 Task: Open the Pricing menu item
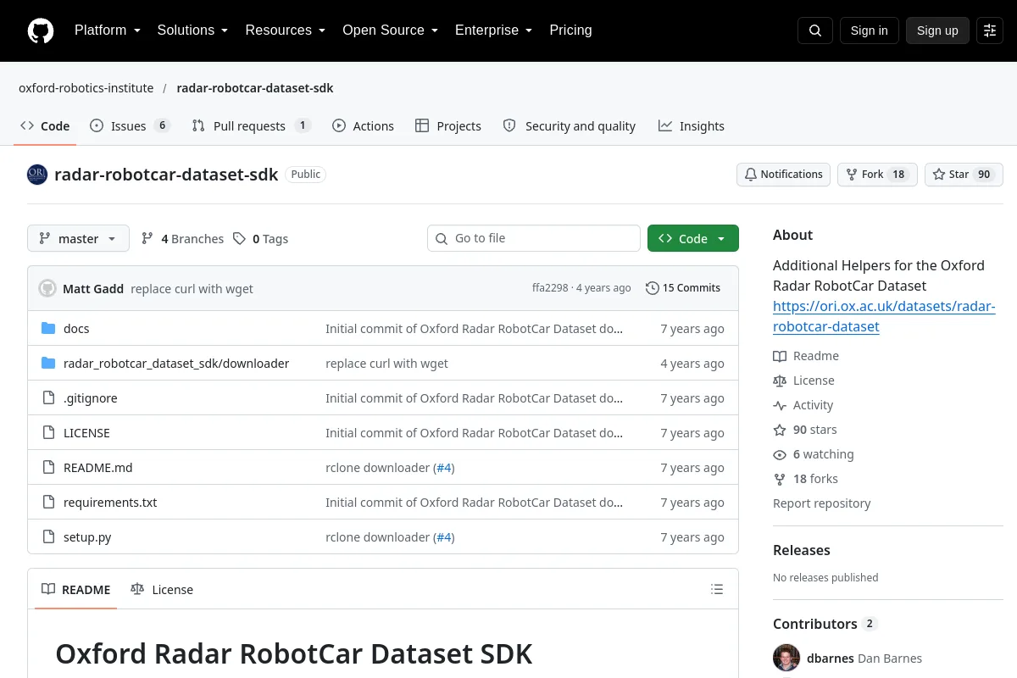[x=570, y=31]
